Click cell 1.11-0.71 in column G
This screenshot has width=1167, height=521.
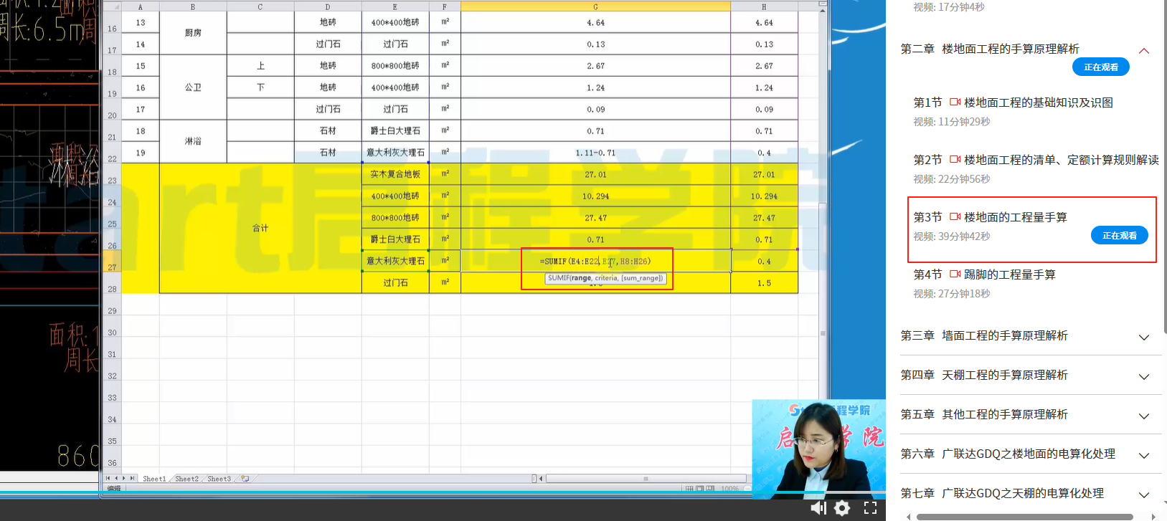[x=595, y=153]
